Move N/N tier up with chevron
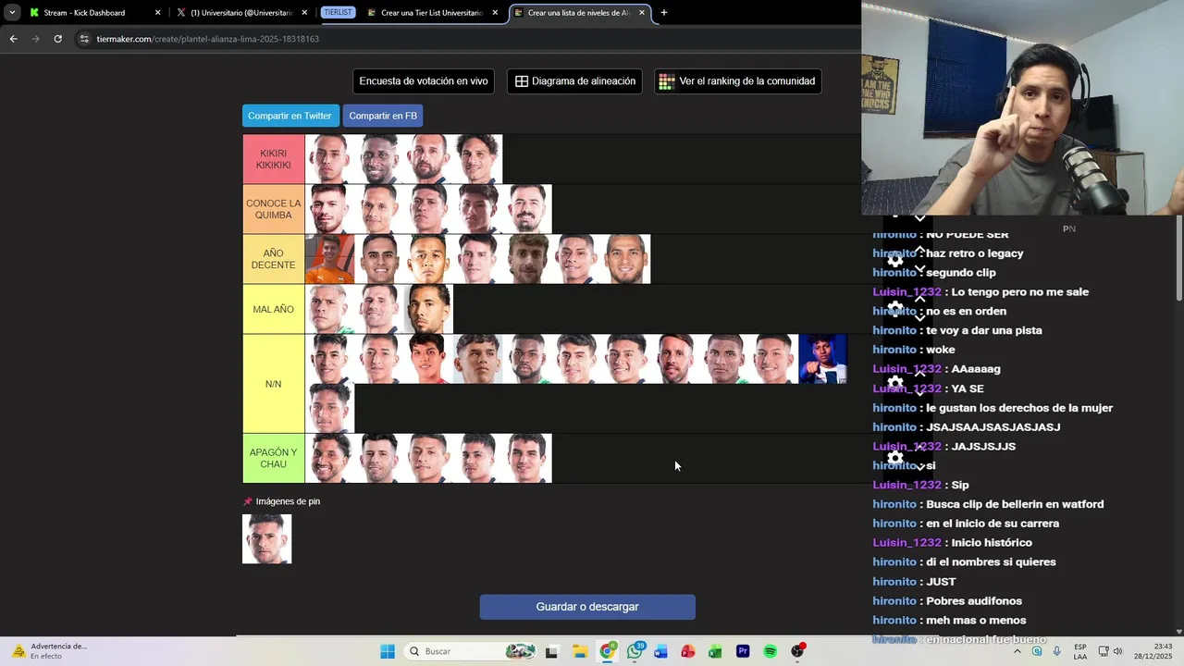 click(919, 374)
